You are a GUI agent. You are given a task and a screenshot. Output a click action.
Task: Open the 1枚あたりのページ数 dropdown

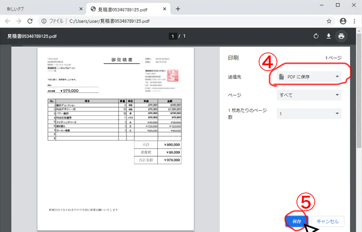click(309, 114)
